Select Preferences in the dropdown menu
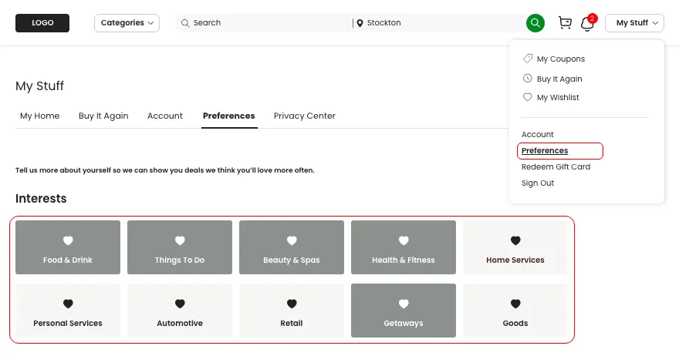The width and height of the screenshot is (679, 356). tap(545, 150)
